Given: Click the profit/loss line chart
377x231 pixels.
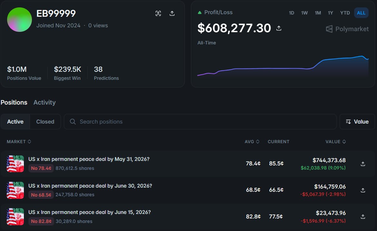Looking at the screenshot, I should click(x=283, y=66).
